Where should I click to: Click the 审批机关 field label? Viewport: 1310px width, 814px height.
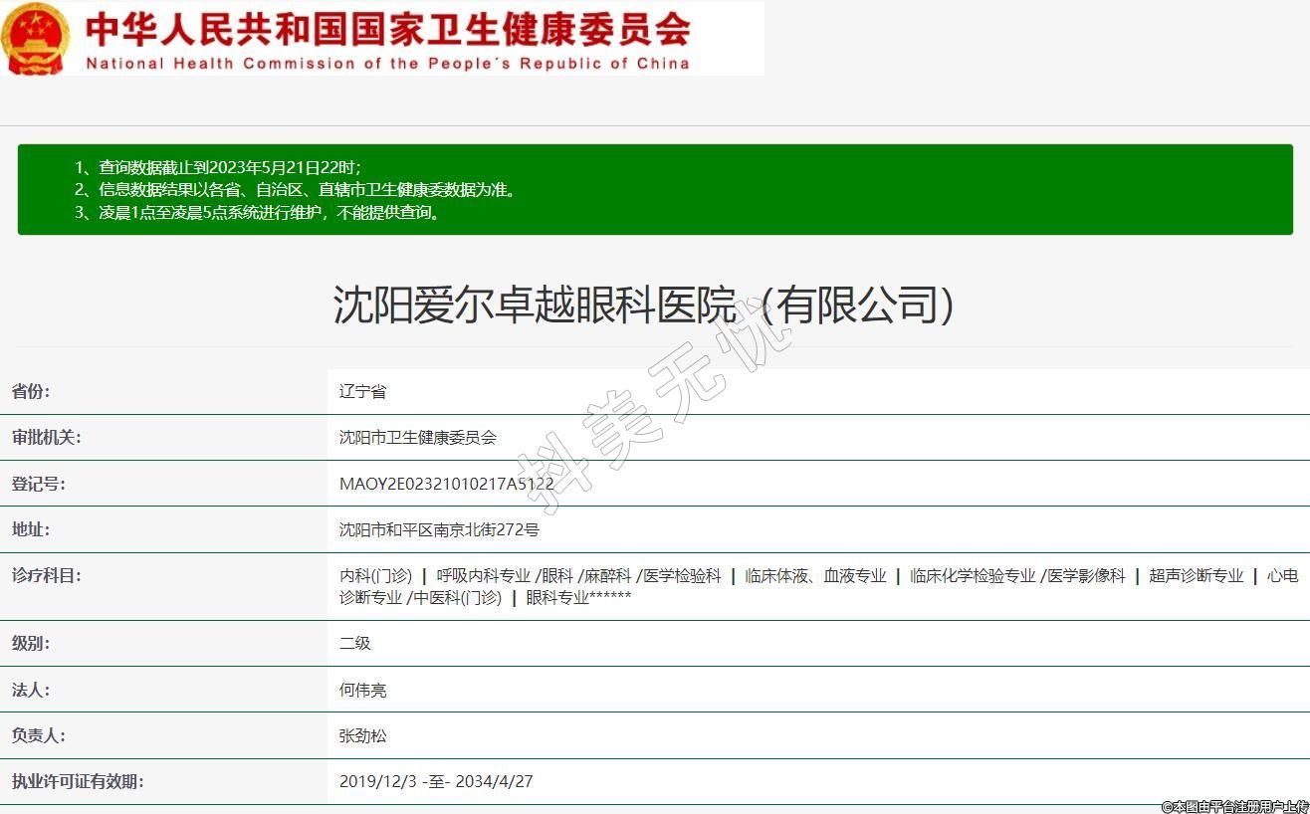tap(47, 437)
